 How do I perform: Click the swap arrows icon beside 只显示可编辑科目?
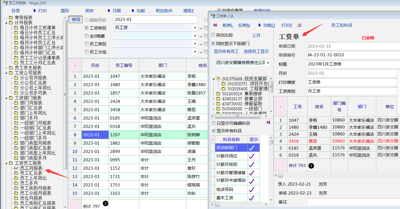(268, 123)
